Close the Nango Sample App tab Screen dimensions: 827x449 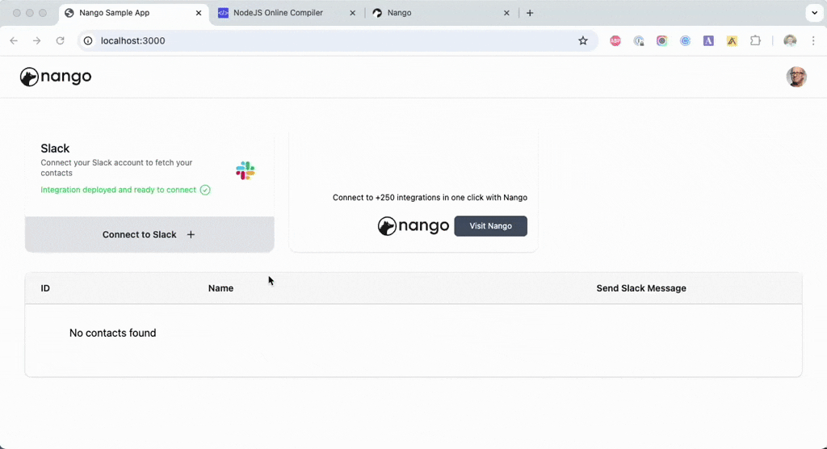click(199, 13)
